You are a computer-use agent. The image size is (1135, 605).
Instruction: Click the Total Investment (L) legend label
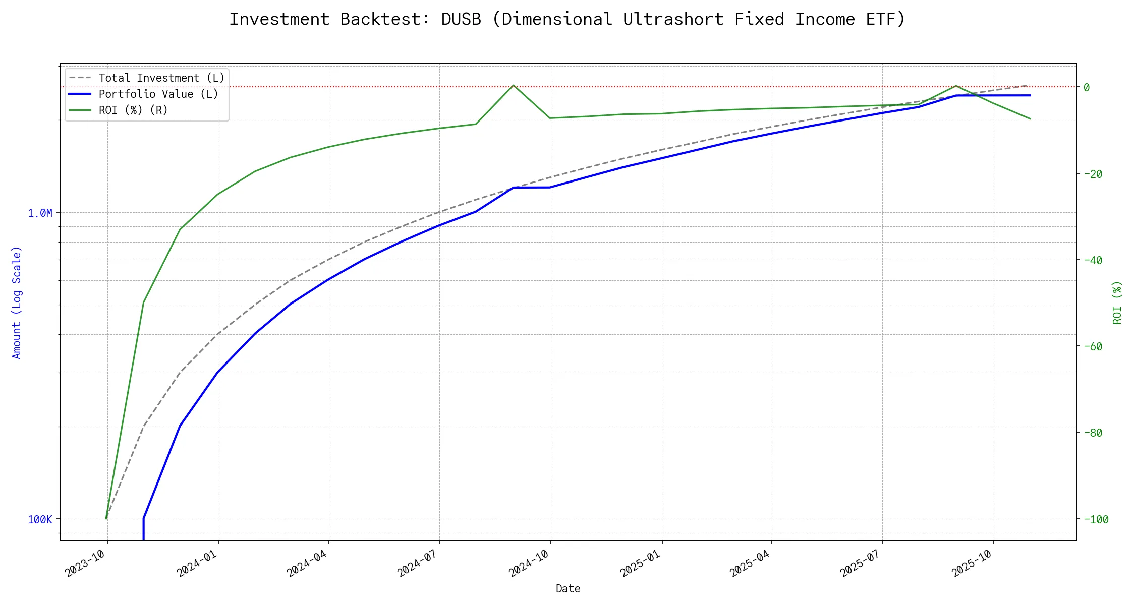161,78
